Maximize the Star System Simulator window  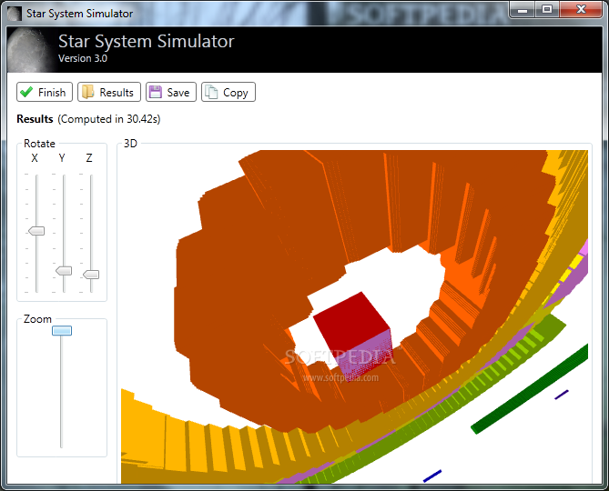pos(547,10)
